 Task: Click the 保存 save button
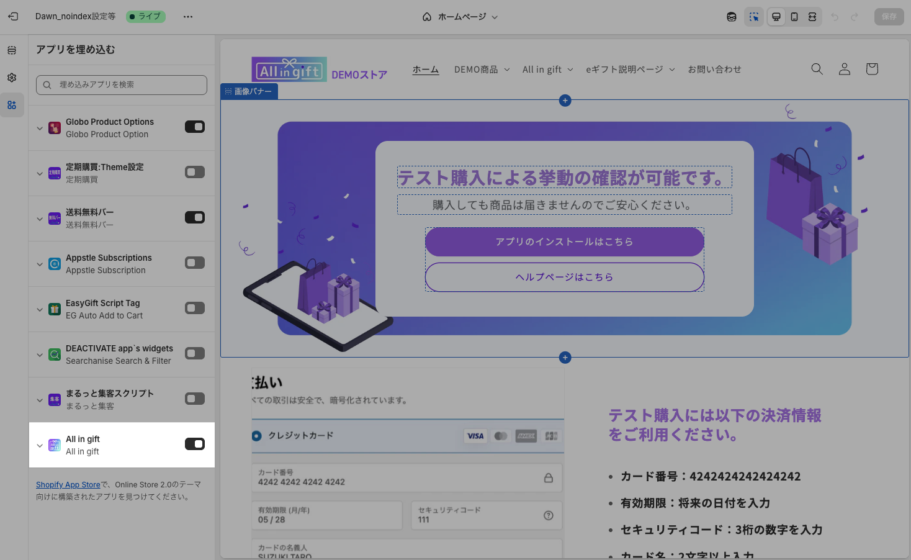tap(889, 17)
